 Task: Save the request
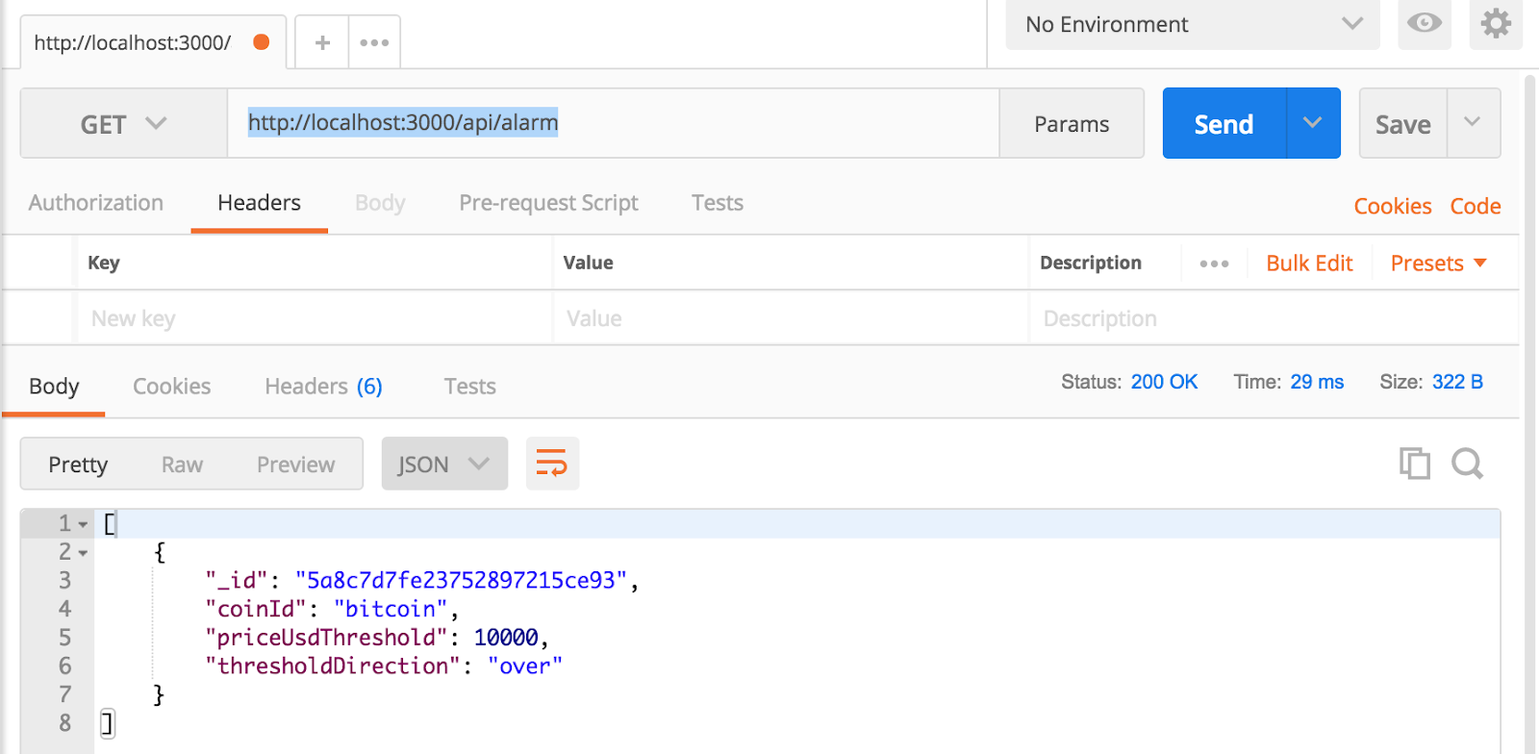point(1402,124)
